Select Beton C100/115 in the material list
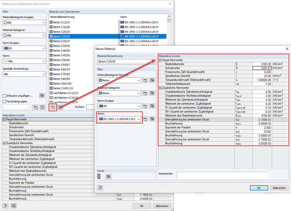Image resolution: width=291 pixels, height=211 pixels. 72,88
